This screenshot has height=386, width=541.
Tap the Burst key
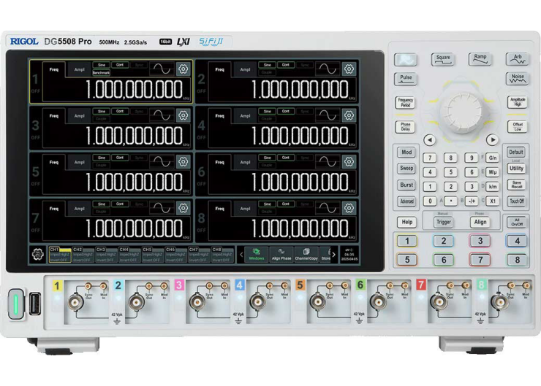click(x=406, y=185)
